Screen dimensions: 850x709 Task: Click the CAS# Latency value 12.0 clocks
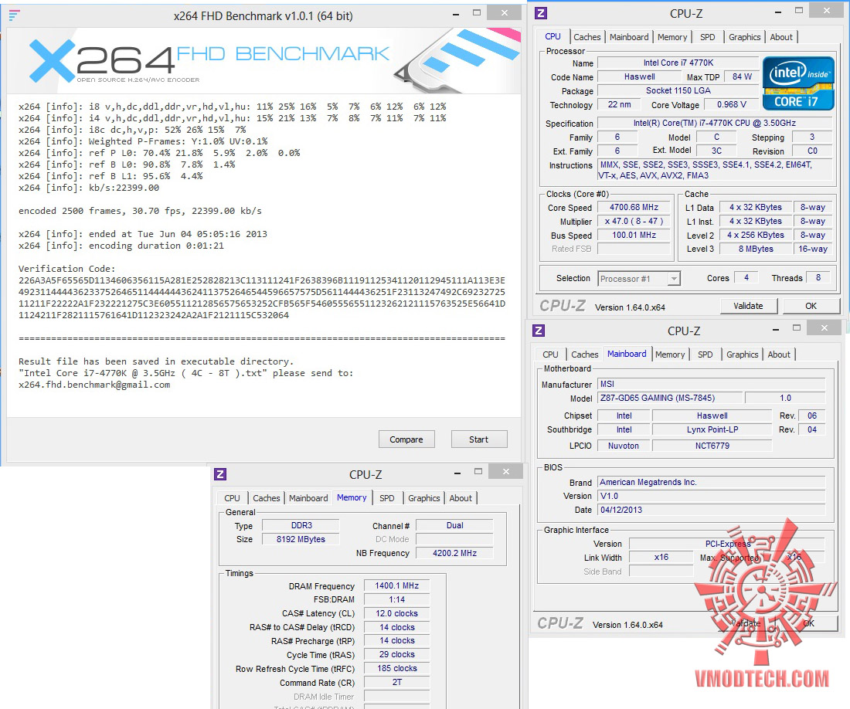click(397, 613)
